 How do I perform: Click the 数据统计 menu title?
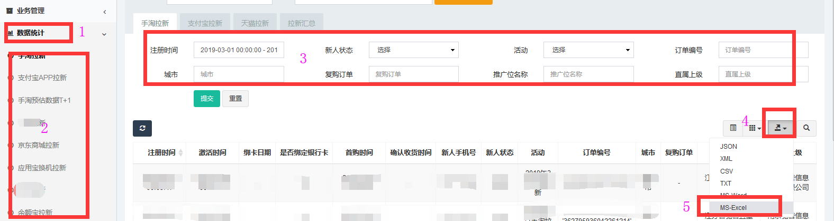31,33
